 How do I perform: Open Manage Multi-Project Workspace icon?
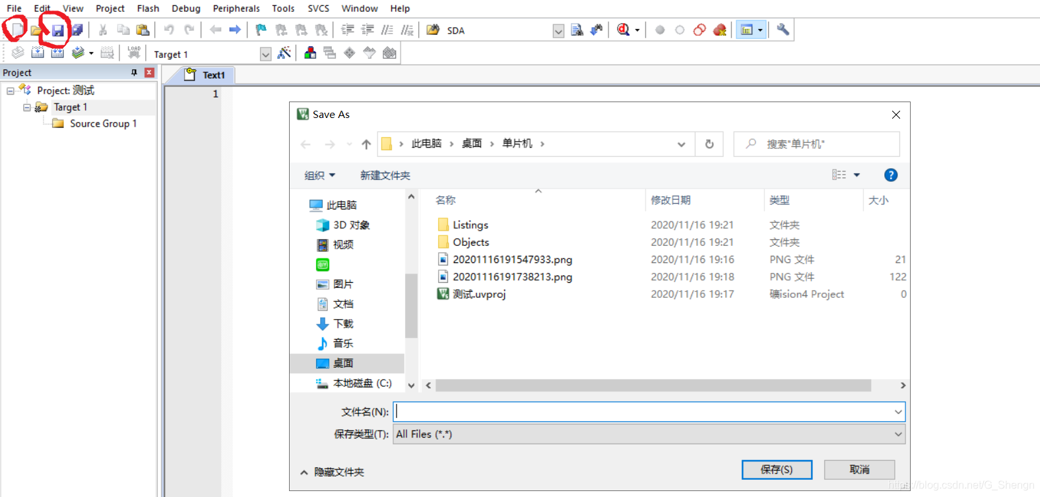[329, 53]
